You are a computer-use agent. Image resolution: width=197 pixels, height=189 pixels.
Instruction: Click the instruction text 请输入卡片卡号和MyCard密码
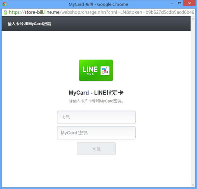click(96, 101)
